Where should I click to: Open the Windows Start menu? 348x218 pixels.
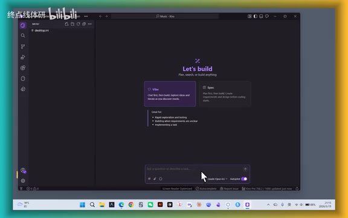pyautogui.click(x=82, y=205)
